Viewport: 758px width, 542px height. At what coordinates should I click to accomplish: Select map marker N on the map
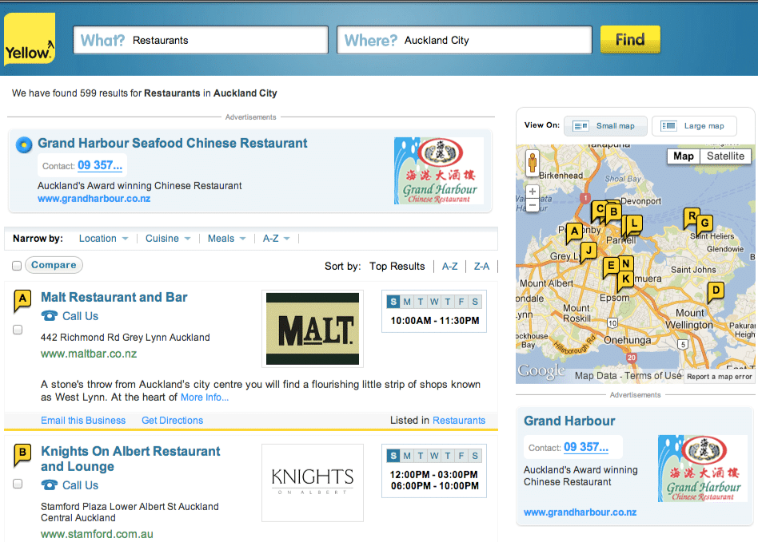point(625,264)
